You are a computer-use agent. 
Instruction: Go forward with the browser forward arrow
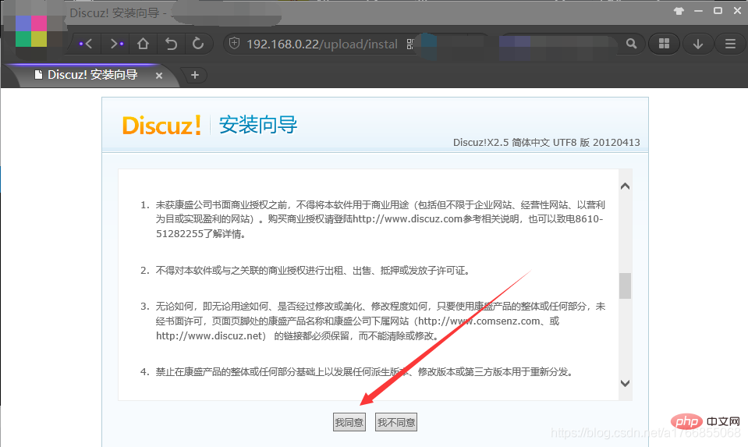[116, 44]
